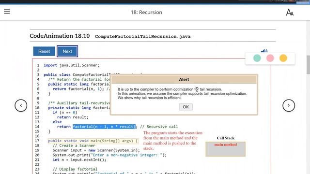310x174 pixels.
Task: Click 'if (n == 0)' code line
Action: 65,113
